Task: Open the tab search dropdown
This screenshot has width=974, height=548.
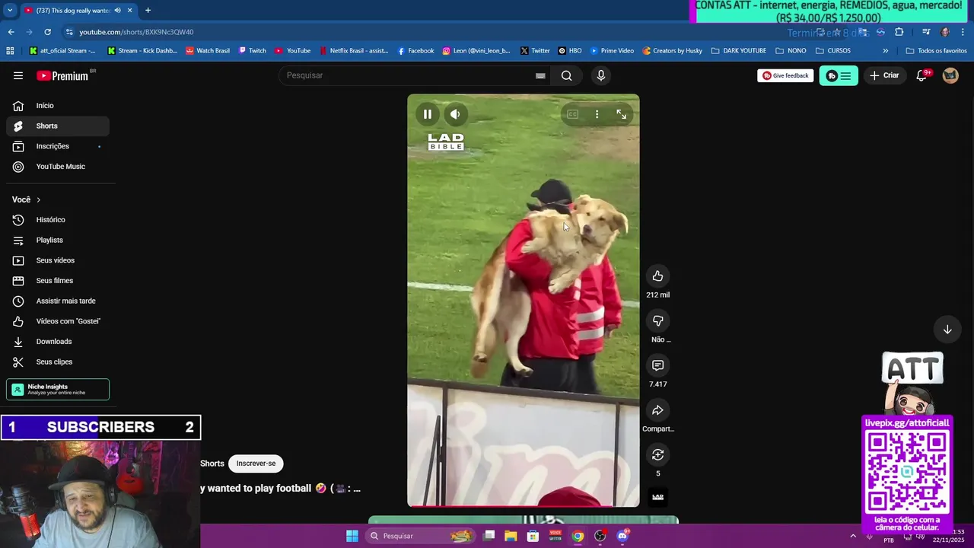Action: 10,11
